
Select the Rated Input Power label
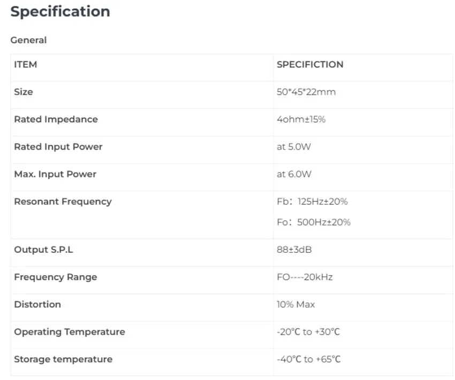(x=58, y=146)
